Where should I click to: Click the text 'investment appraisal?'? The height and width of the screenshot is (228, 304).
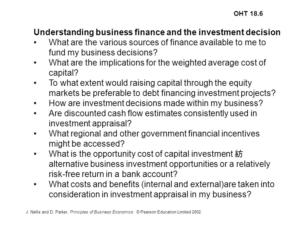tap(90, 123)
